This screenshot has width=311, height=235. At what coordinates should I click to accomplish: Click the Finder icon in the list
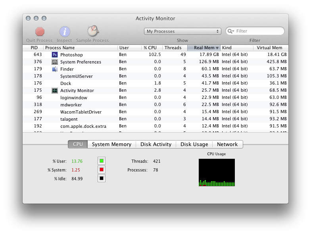tap(55, 69)
